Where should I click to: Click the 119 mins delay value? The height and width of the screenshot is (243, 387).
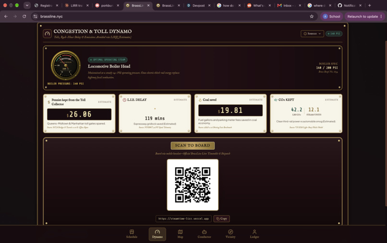(x=155, y=118)
